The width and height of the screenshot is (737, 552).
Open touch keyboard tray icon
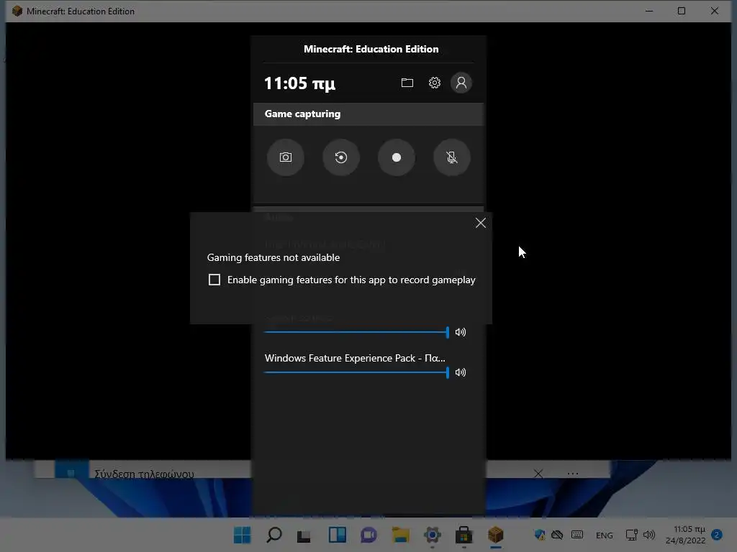pyautogui.click(x=577, y=535)
